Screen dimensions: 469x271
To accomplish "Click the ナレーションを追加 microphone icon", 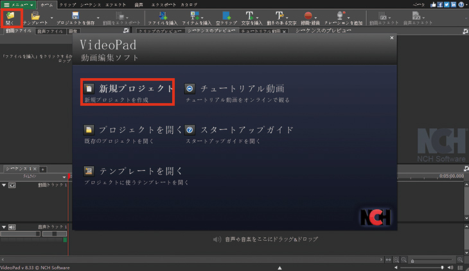I will (340, 15).
